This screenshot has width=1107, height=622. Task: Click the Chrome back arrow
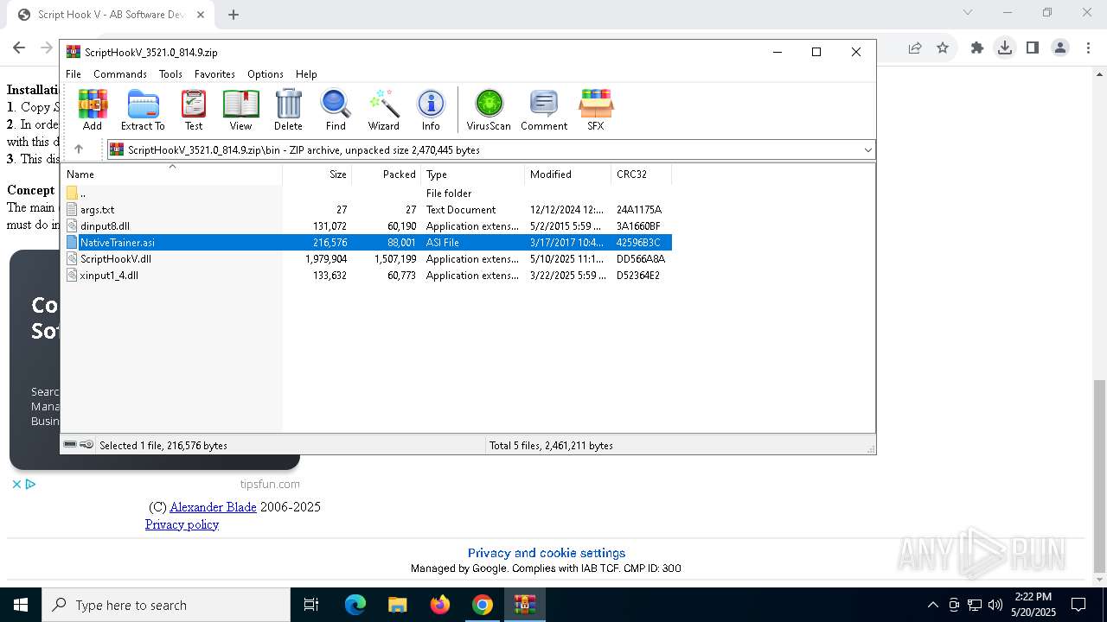(x=19, y=48)
